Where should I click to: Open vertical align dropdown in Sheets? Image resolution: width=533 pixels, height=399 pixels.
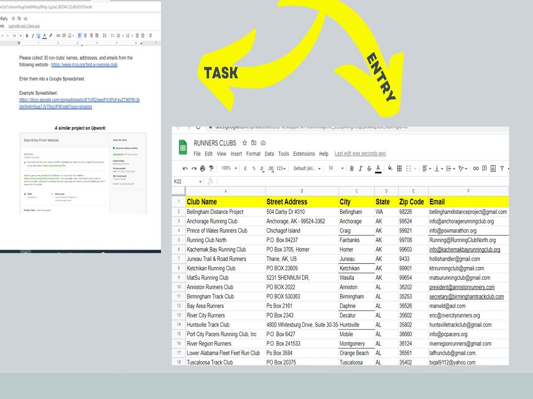tap(438, 168)
